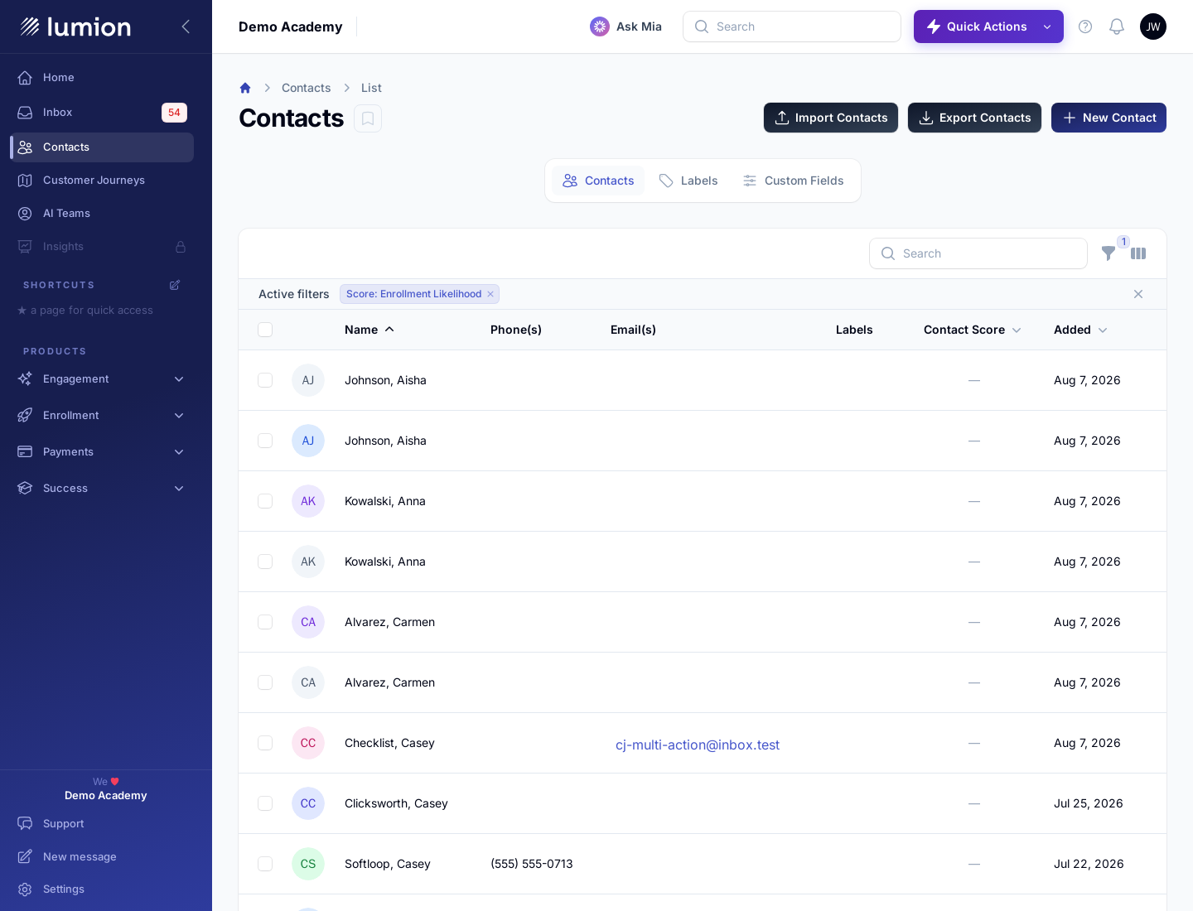Create a New Contact

1108,118
